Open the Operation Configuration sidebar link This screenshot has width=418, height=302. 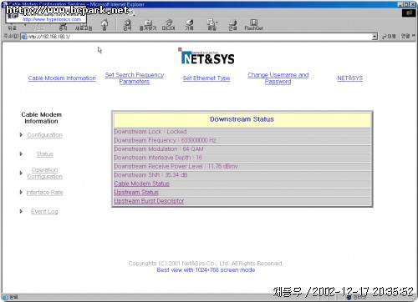coord(44,174)
